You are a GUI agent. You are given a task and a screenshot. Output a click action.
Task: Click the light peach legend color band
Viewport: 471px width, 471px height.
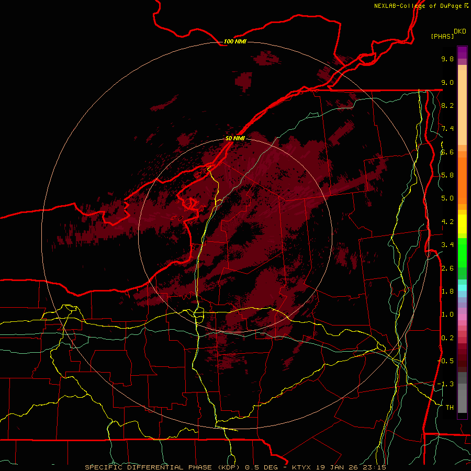coord(462,107)
